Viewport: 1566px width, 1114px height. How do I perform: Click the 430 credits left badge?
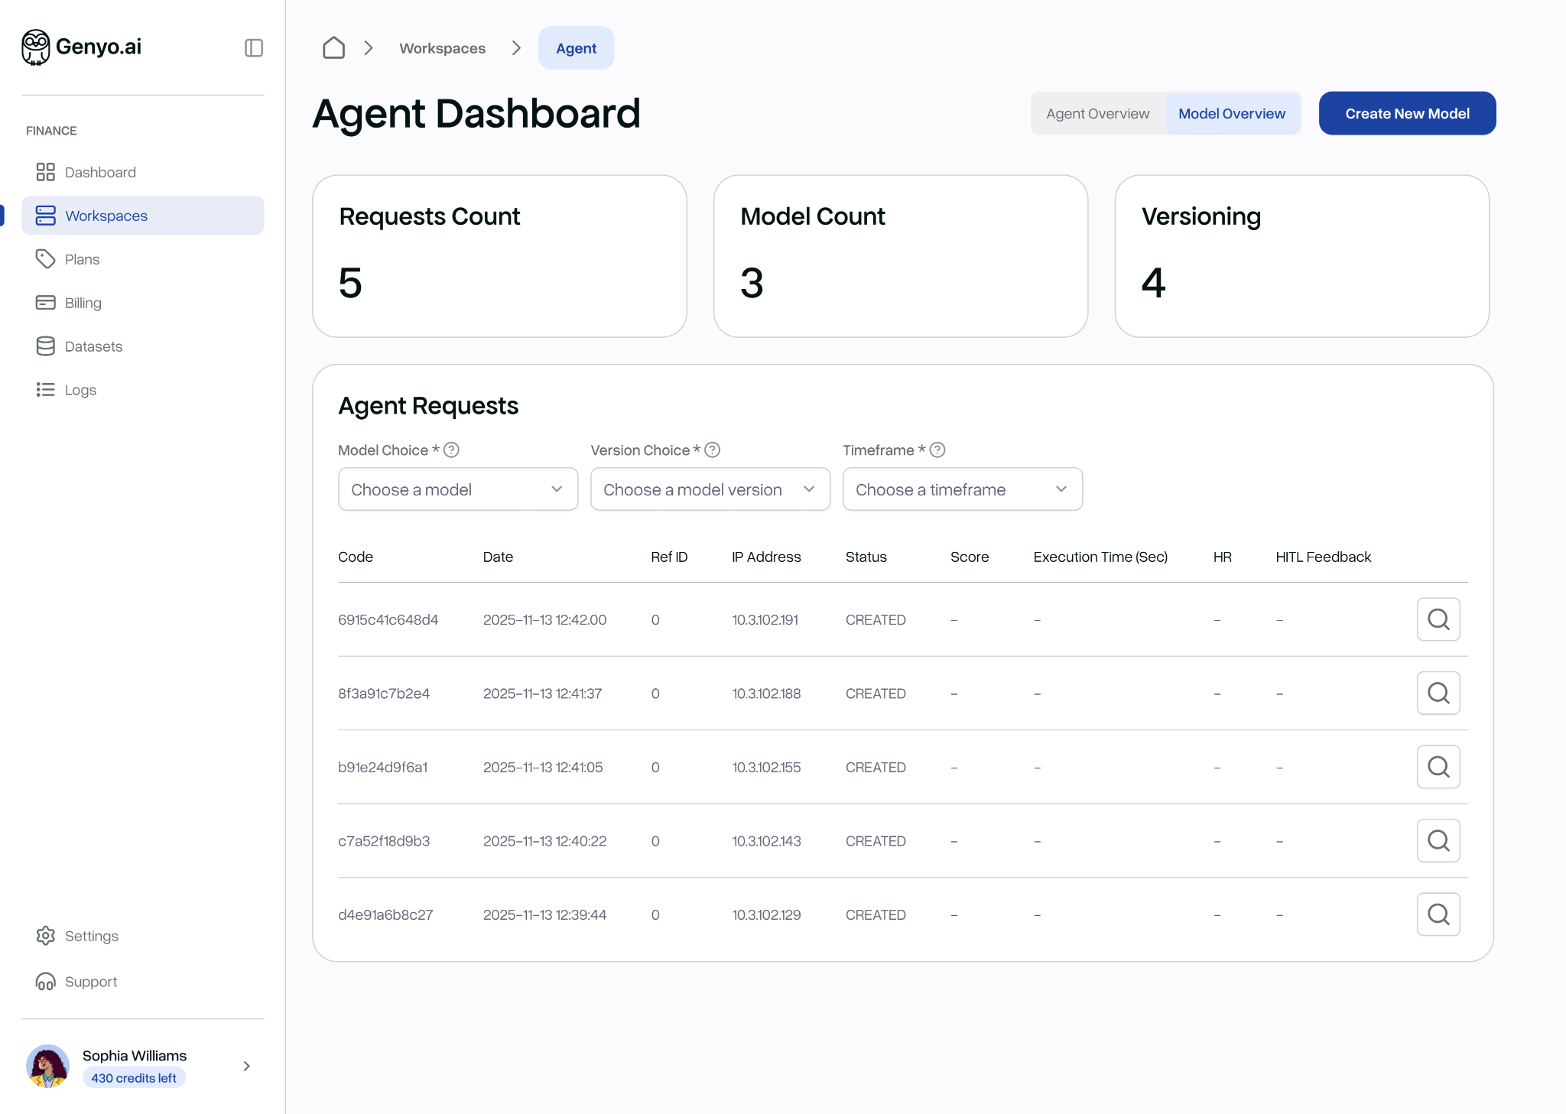tap(134, 1077)
